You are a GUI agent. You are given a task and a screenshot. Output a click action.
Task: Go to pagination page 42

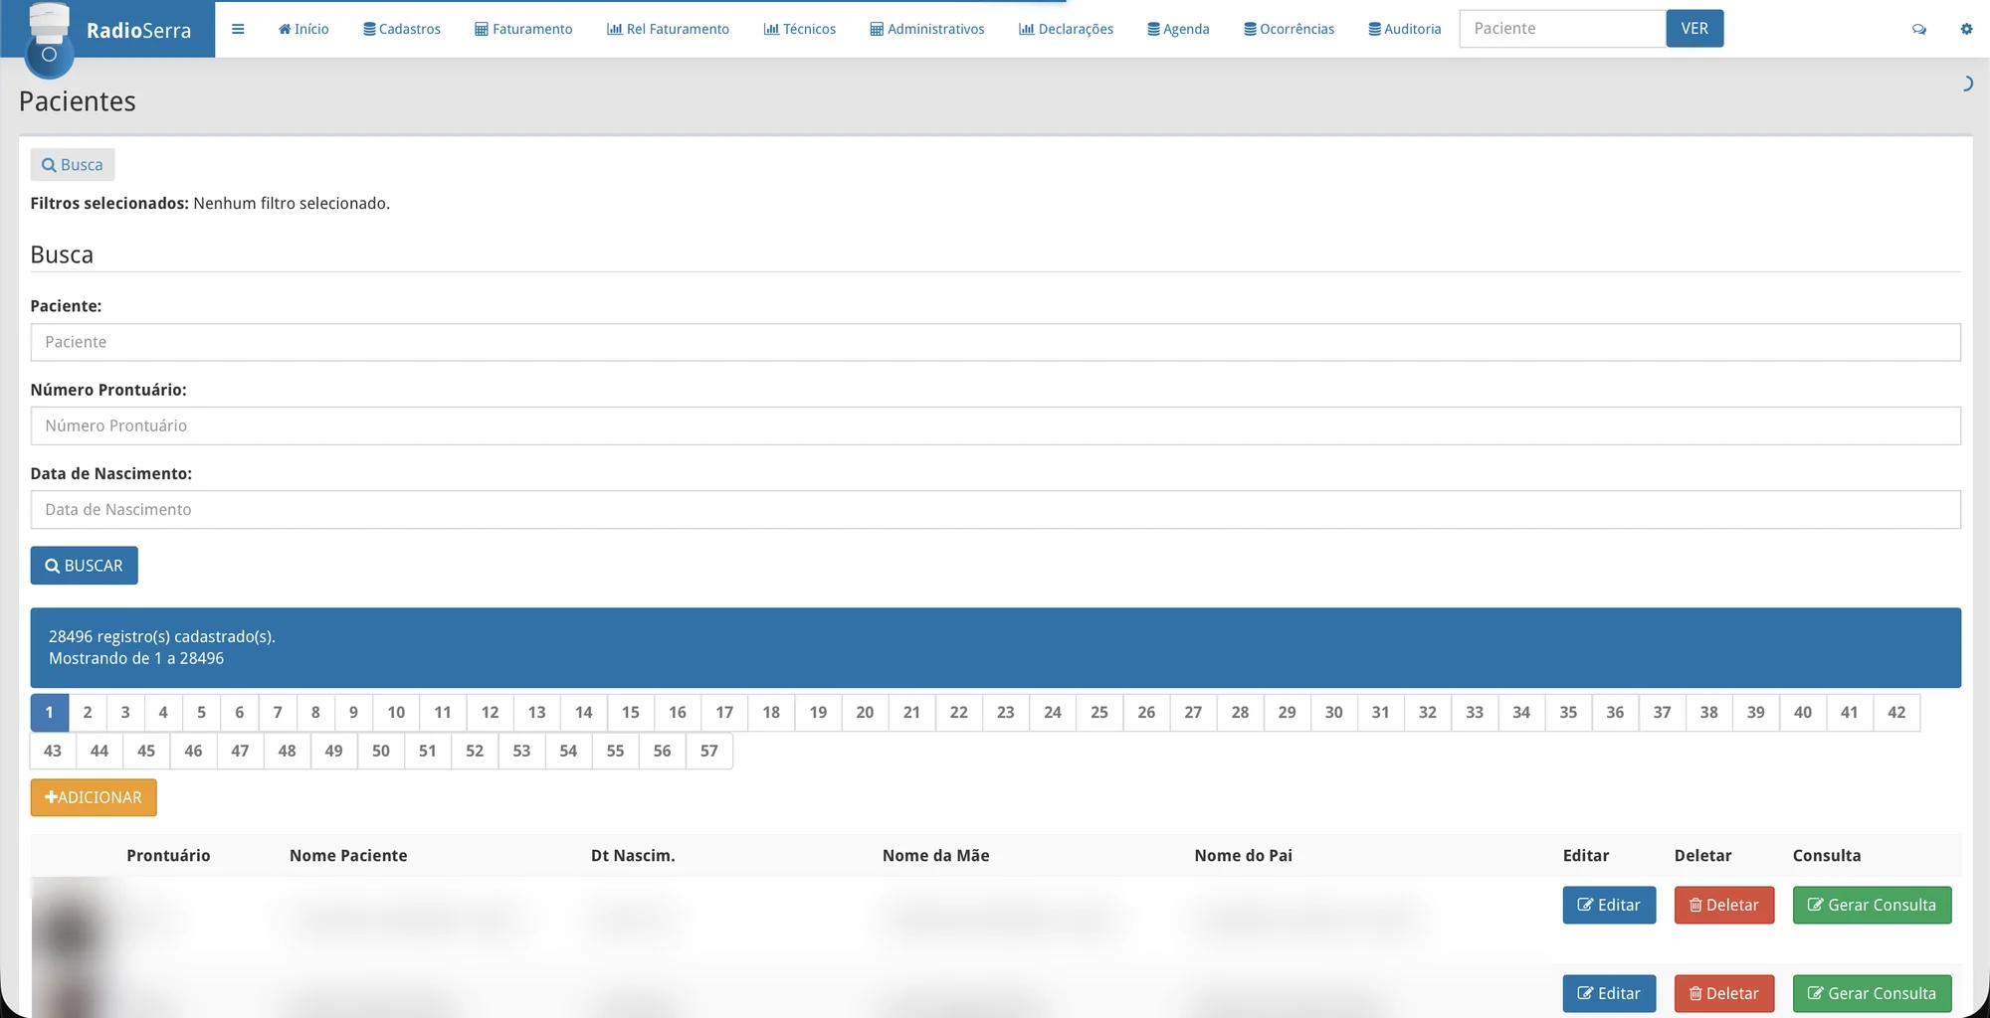click(1896, 712)
